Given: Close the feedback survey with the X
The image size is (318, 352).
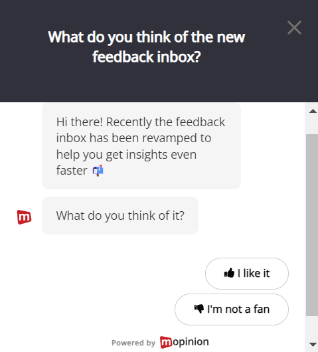Looking at the screenshot, I should point(294,28).
